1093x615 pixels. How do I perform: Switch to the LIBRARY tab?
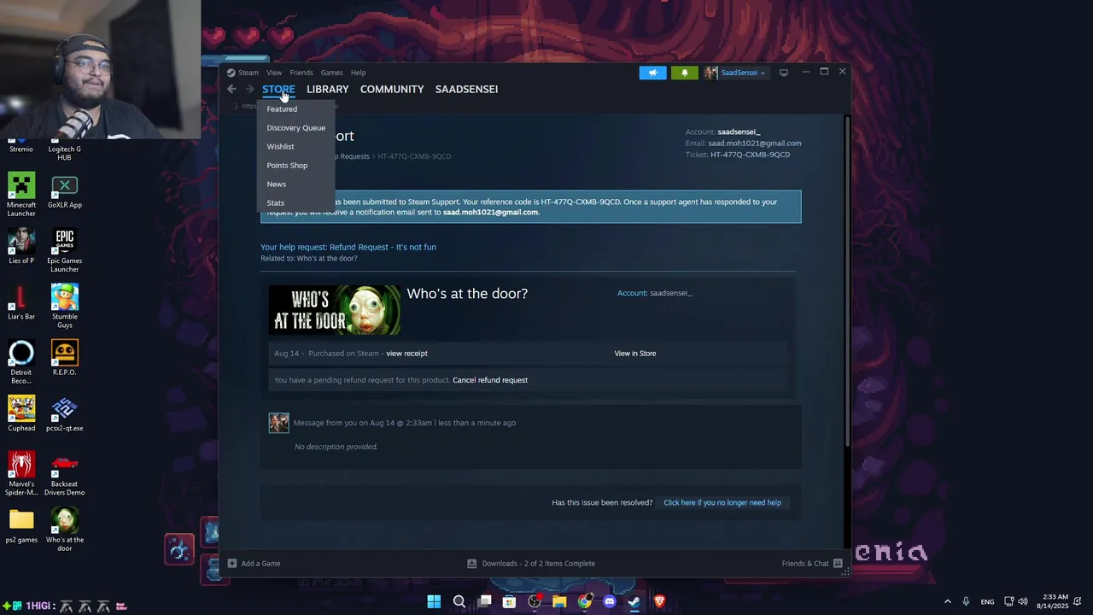pos(328,89)
